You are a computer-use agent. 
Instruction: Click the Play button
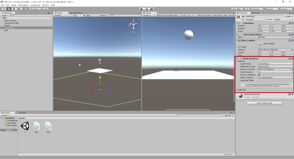click(x=142, y=9)
